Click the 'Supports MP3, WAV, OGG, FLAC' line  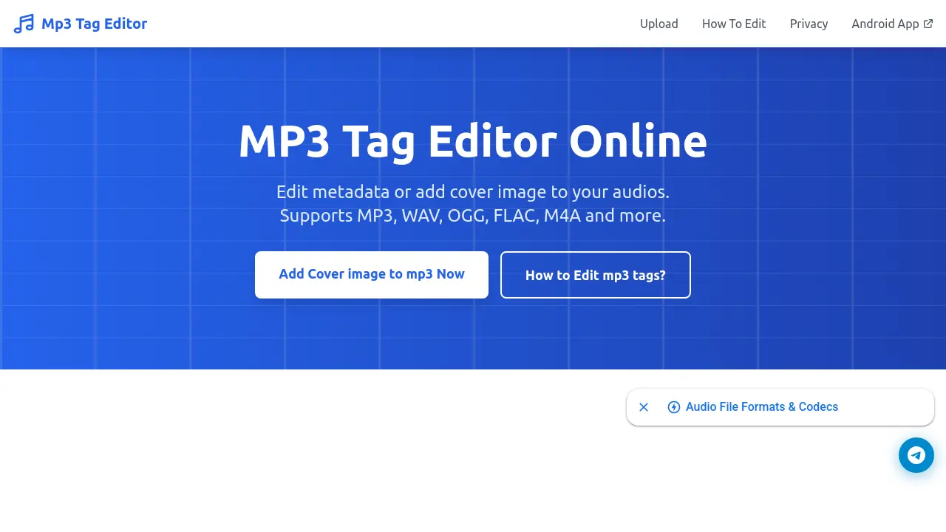(473, 216)
